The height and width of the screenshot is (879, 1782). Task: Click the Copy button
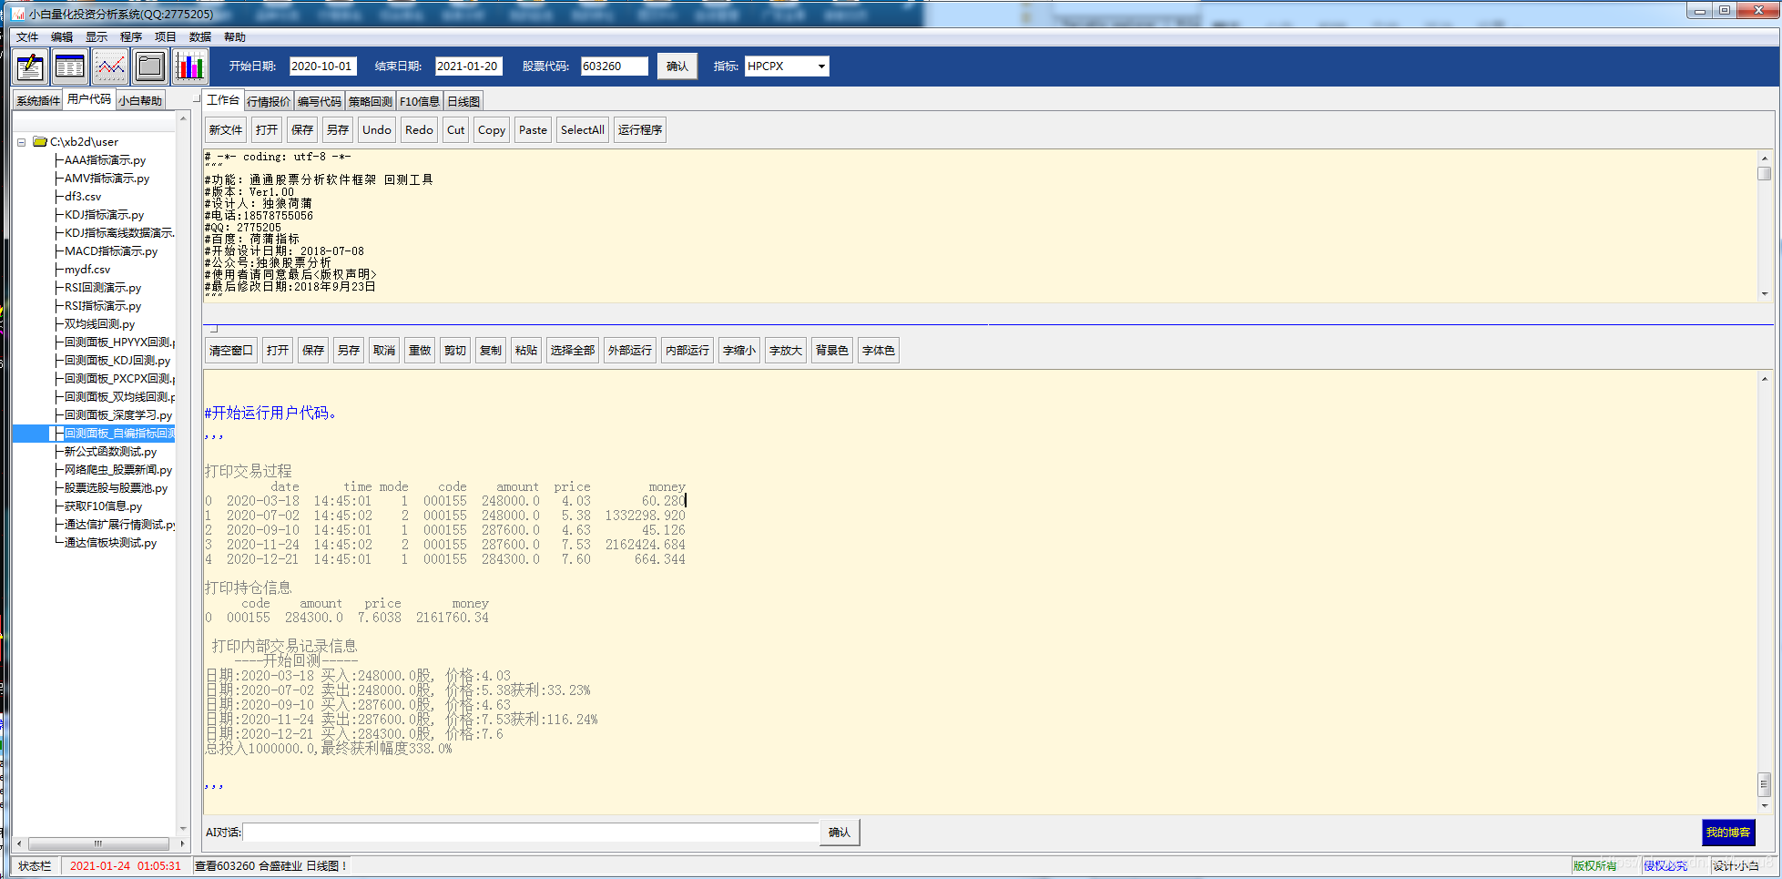[492, 130]
